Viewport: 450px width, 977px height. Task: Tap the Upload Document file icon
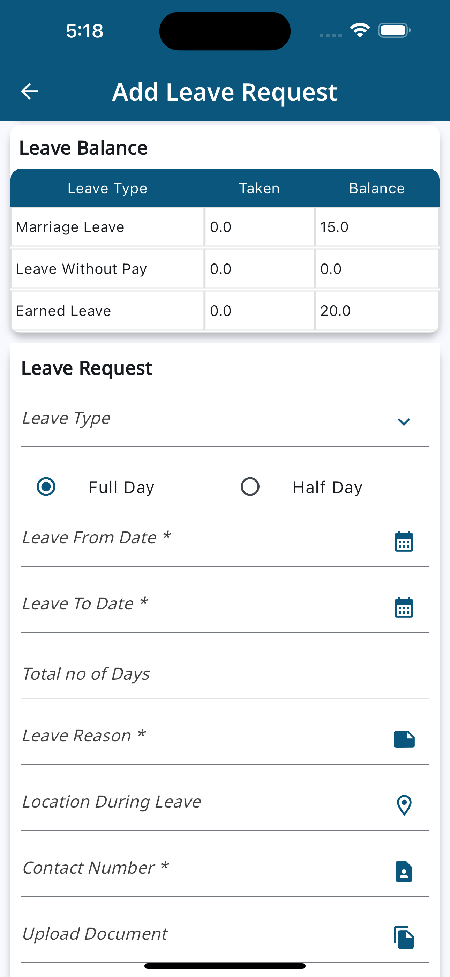click(x=404, y=937)
